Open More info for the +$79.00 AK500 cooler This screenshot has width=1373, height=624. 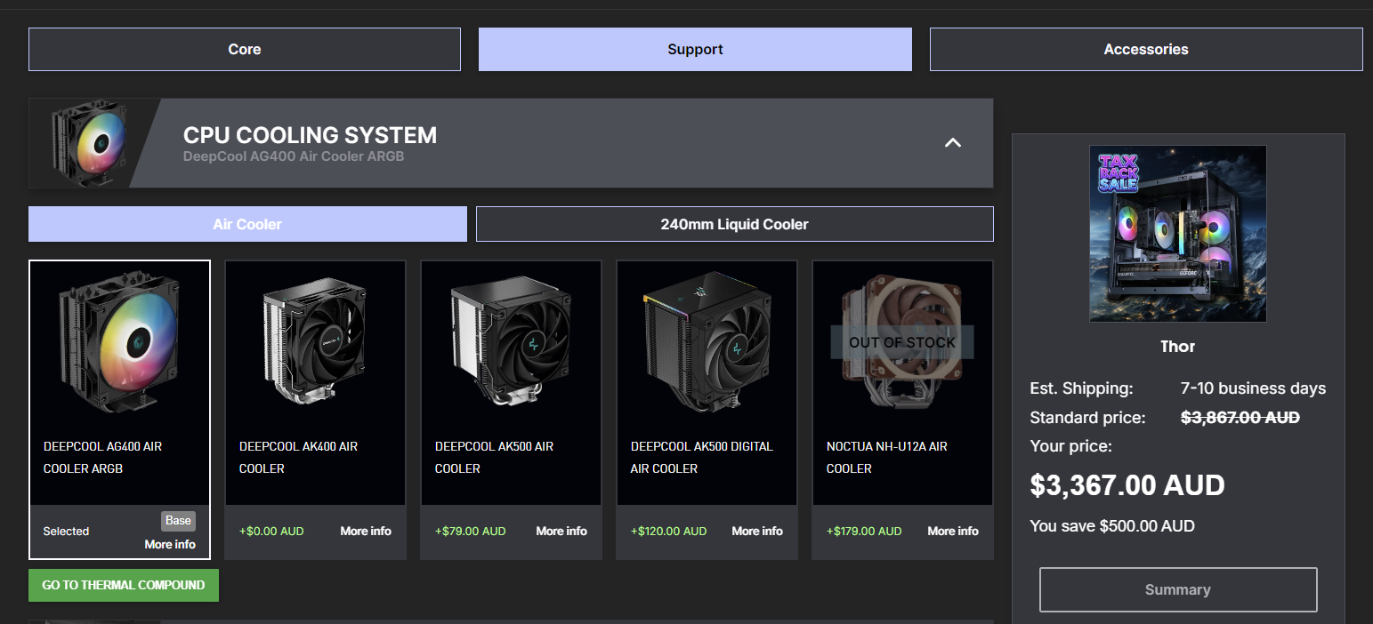tap(561, 531)
